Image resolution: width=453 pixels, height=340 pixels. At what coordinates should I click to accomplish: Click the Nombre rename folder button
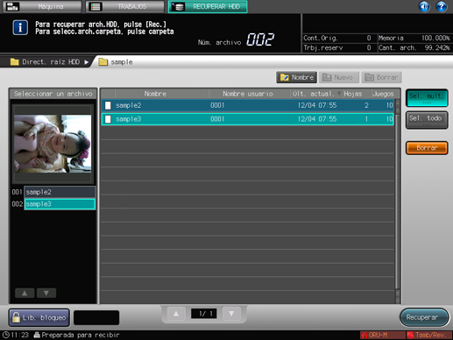(296, 77)
